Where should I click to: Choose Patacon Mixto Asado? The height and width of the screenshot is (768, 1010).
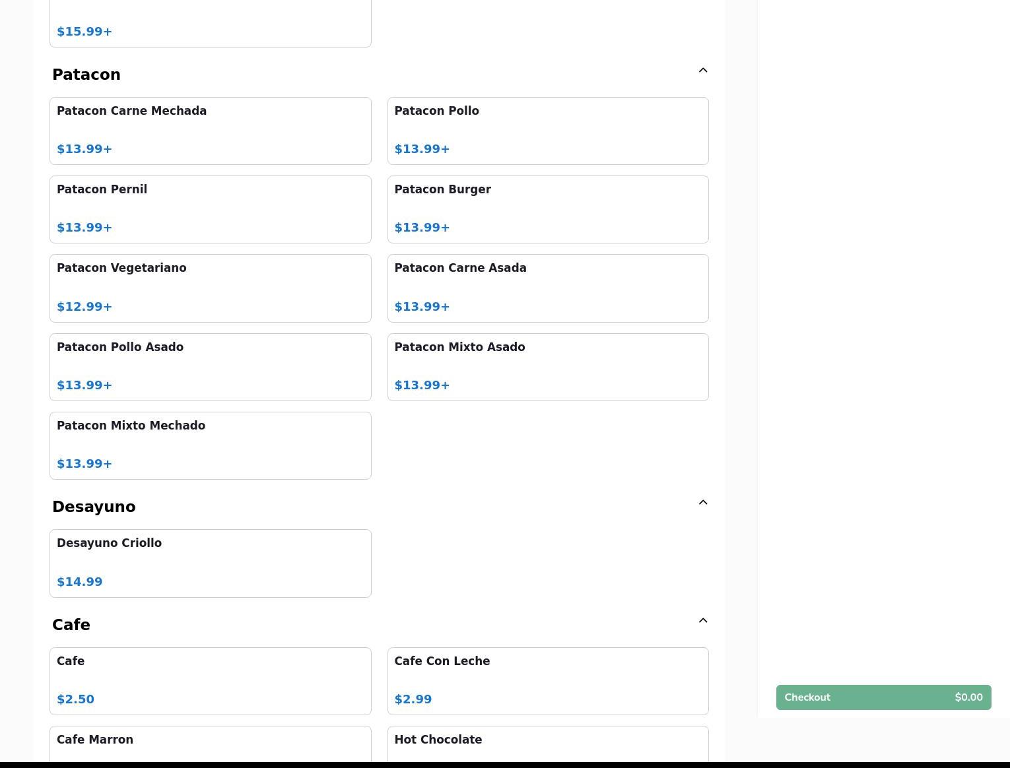547,367
